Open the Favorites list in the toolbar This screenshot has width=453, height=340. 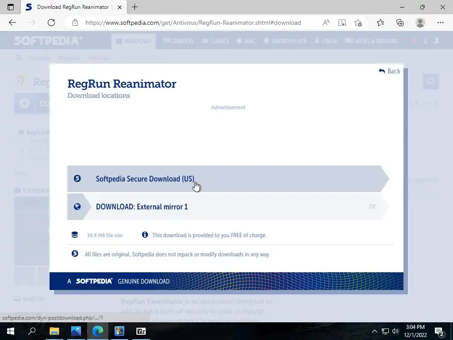coord(380,23)
